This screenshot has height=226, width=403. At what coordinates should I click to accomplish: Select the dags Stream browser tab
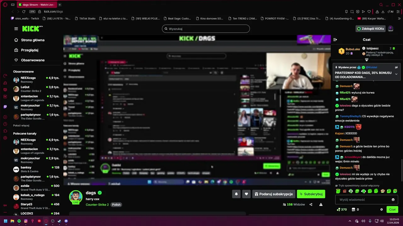tap(37, 5)
